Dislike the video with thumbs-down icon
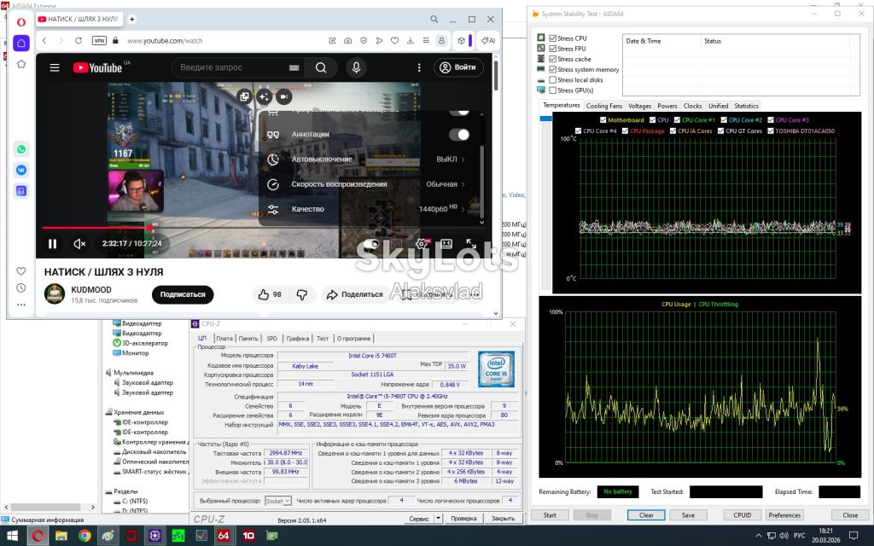The image size is (874, 546). [302, 294]
